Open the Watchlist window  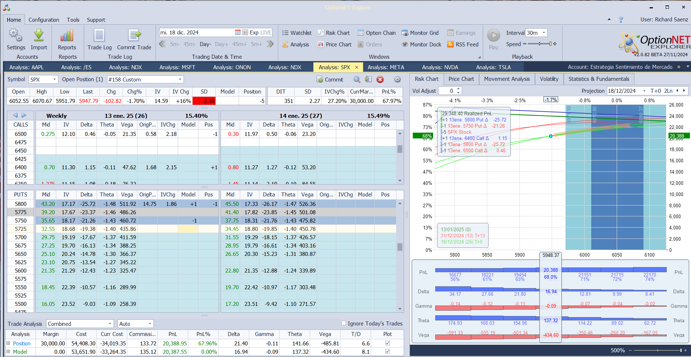pos(297,33)
